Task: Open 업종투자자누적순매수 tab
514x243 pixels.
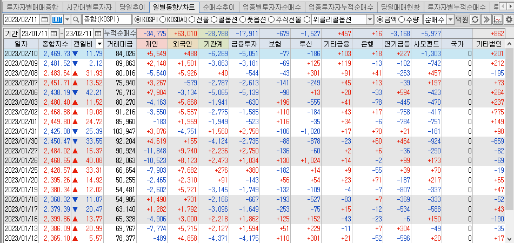Action: click(x=341, y=6)
